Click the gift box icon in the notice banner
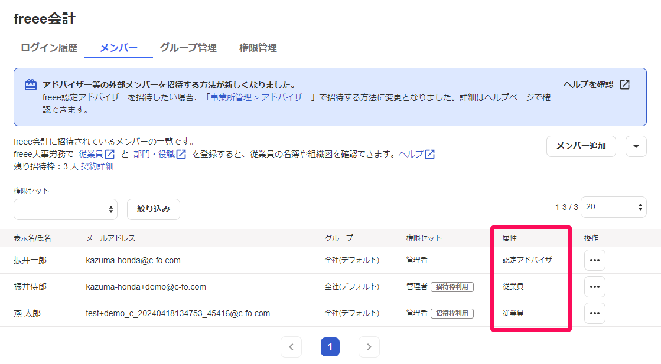 pyautogui.click(x=30, y=84)
